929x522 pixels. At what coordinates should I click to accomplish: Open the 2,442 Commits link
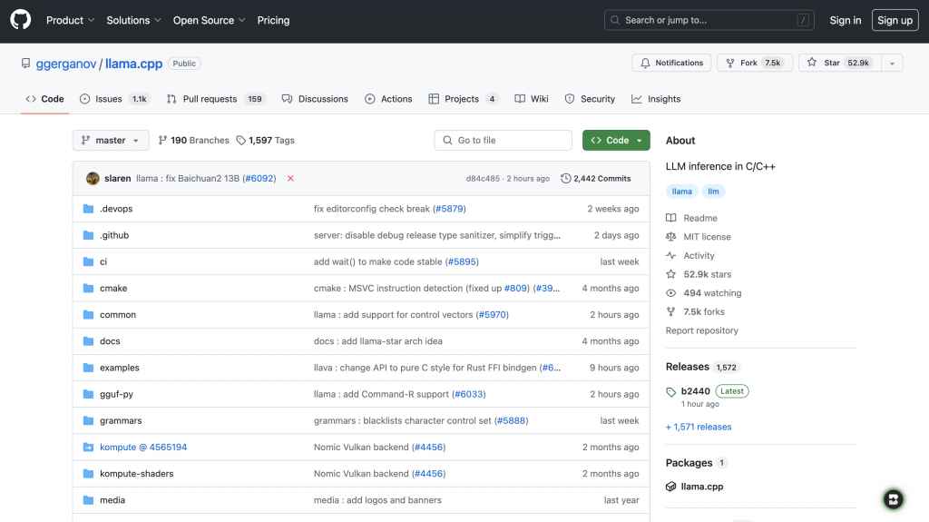click(595, 178)
